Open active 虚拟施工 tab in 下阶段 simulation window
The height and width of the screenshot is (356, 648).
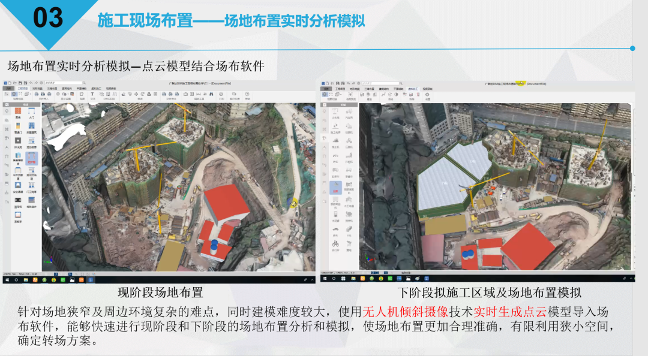point(413,89)
